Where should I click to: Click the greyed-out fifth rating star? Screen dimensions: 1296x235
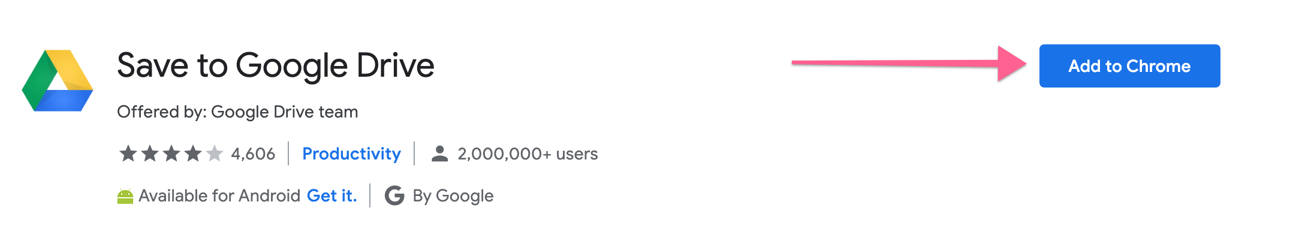click(x=215, y=154)
